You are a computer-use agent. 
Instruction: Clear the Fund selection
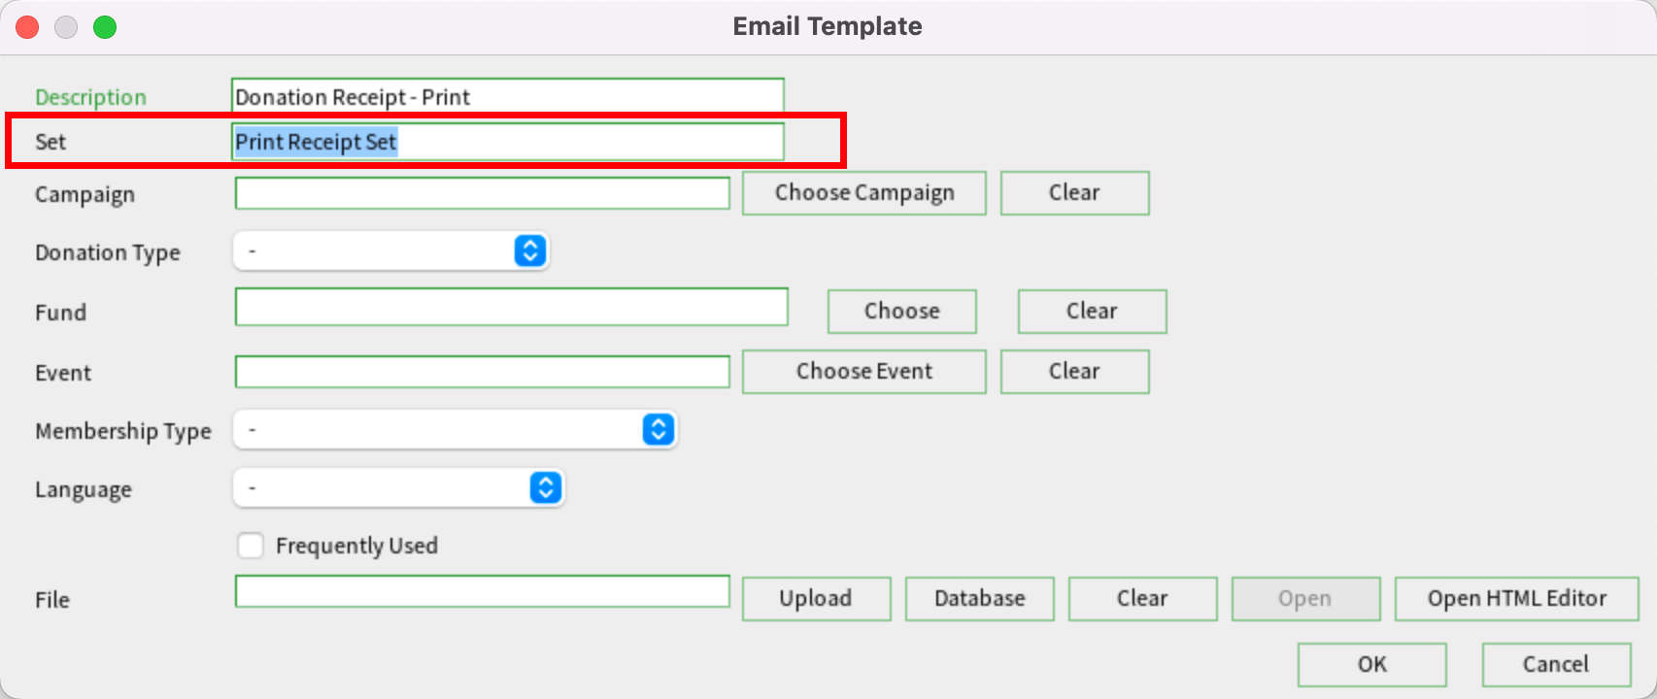click(x=1091, y=311)
